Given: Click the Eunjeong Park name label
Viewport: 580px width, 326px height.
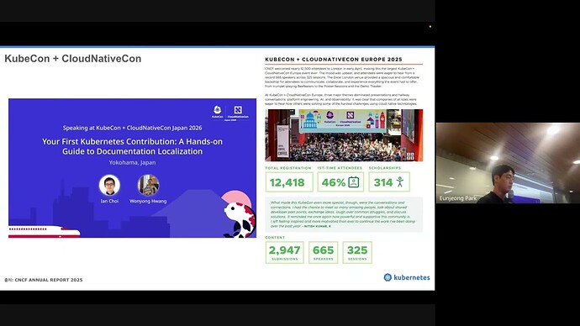Looking at the screenshot, I should click(x=458, y=198).
